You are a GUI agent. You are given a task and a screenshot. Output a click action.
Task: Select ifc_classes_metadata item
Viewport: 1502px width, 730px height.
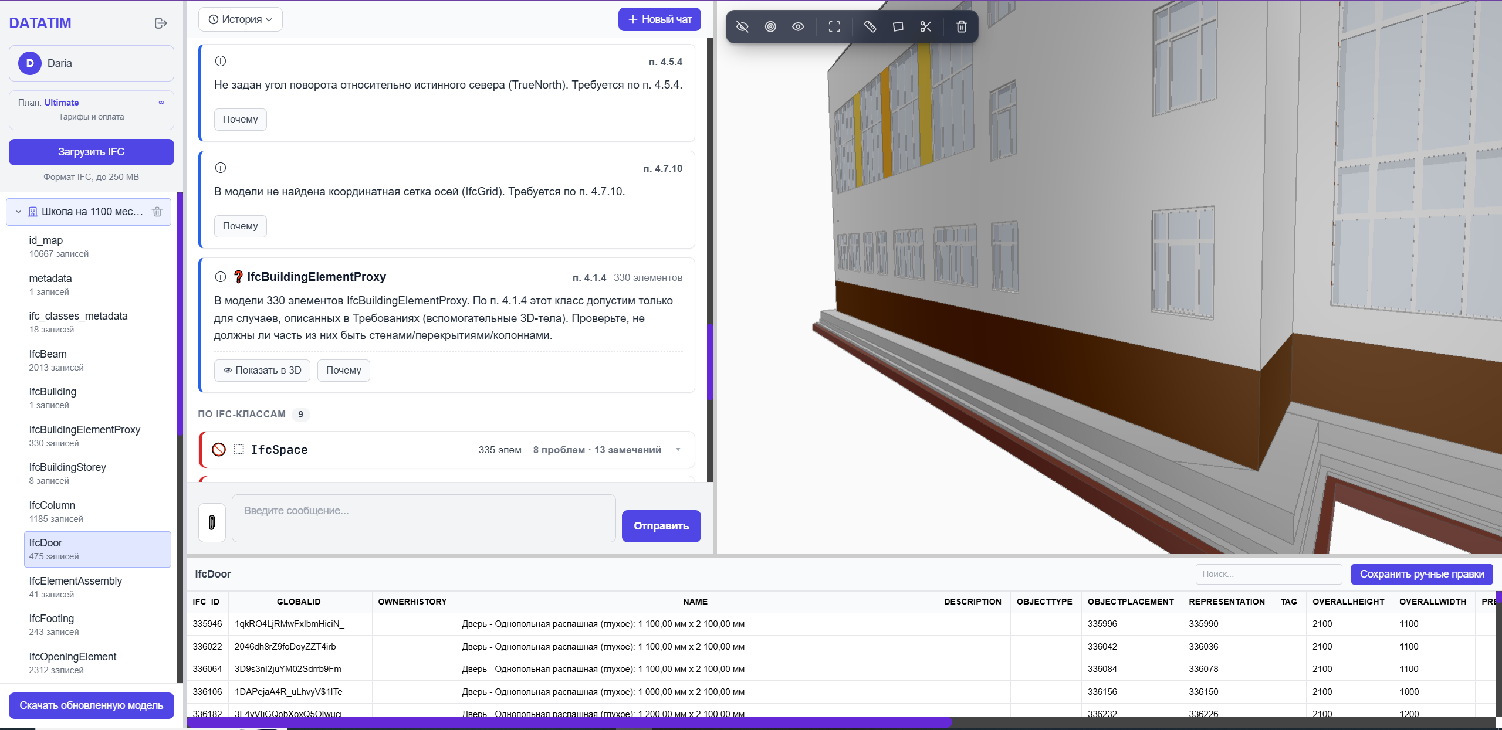click(97, 322)
